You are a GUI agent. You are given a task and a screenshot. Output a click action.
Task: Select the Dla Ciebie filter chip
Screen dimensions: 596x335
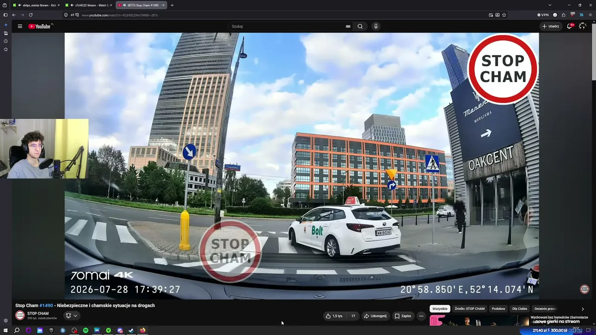tap(520, 308)
